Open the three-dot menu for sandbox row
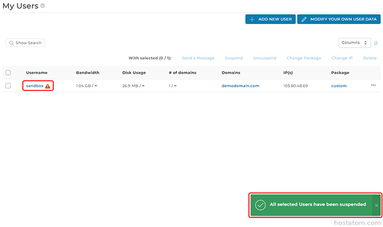383x227 pixels. click(373, 86)
